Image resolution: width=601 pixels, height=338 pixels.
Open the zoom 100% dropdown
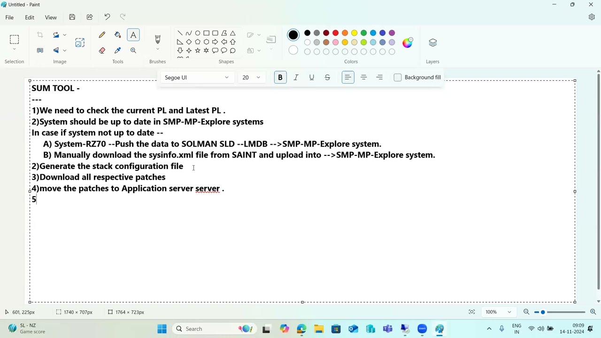[499, 312]
